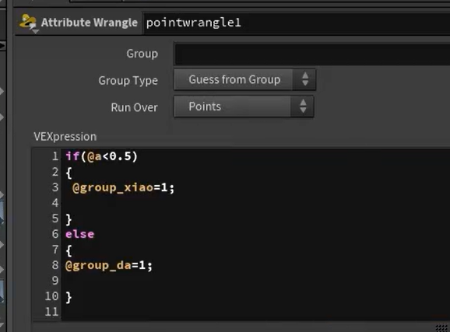The width and height of the screenshot is (450, 332).
Task: Click the Group input field
Action: (x=312, y=54)
